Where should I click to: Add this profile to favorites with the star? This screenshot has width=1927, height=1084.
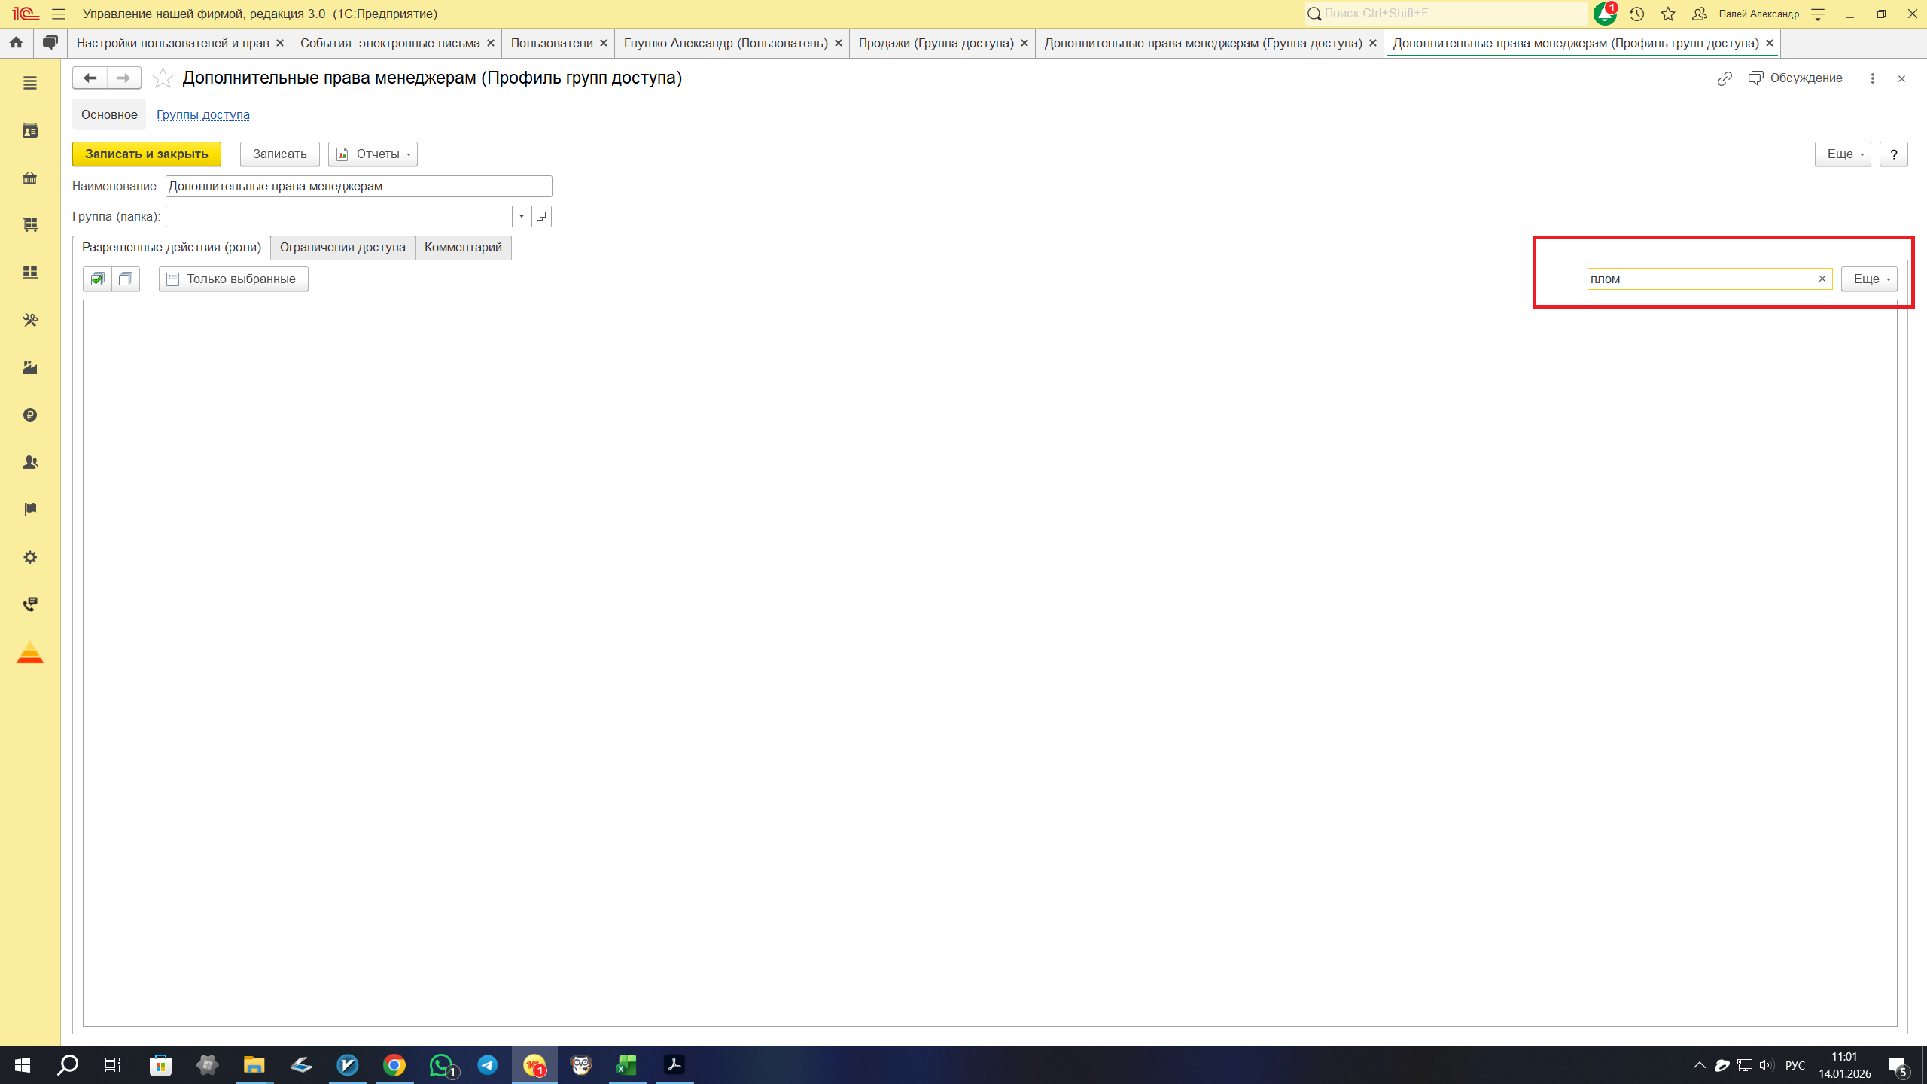(x=163, y=78)
